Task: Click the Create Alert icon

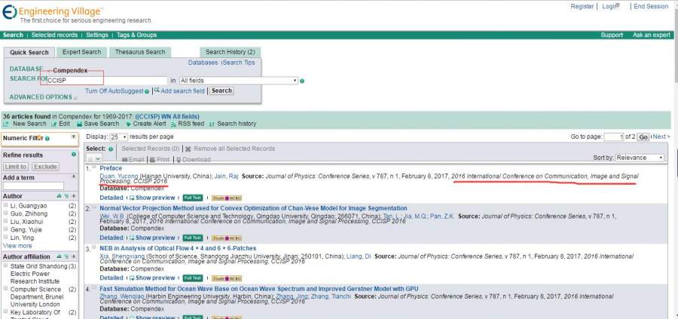Action: (x=128, y=124)
